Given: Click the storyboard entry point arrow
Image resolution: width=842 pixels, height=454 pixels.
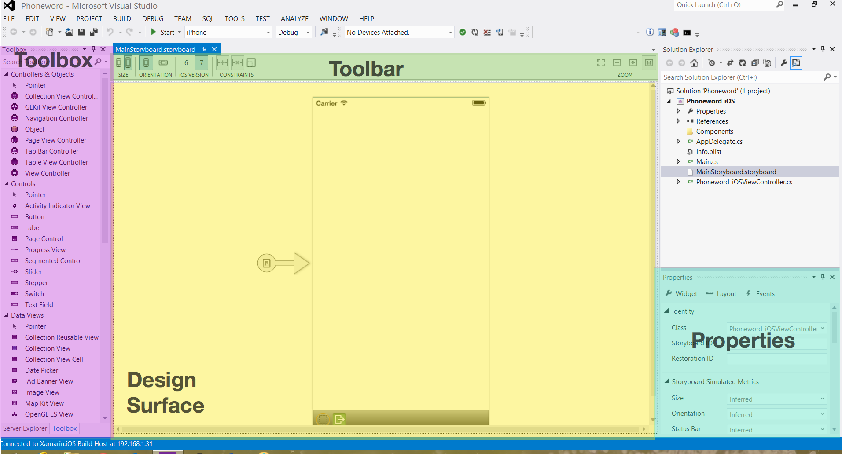Looking at the screenshot, I should pos(283,263).
